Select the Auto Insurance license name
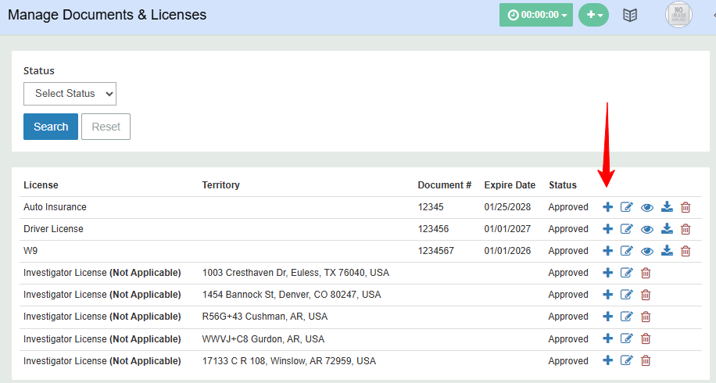This screenshot has height=383, width=716. point(55,207)
